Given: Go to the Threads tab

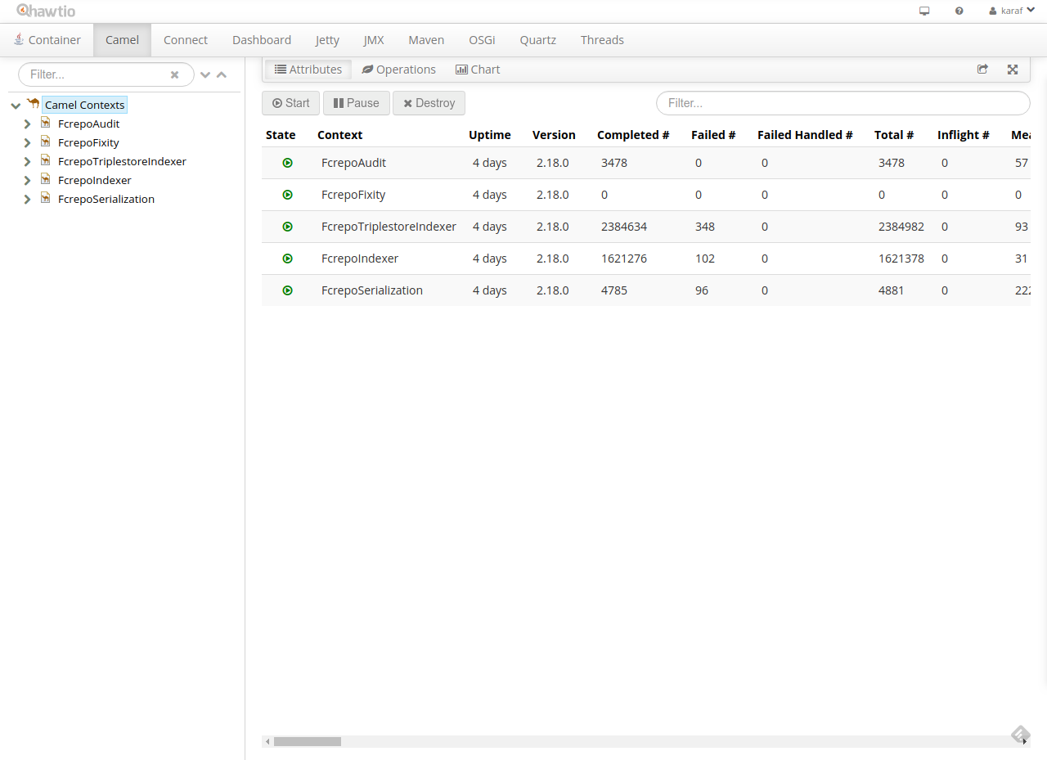Looking at the screenshot, I should pos(602,40).
